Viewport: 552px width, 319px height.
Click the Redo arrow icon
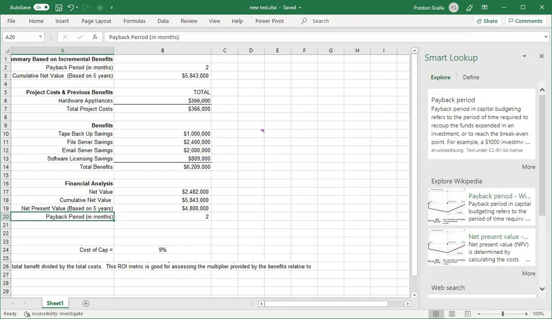[85, 7]
